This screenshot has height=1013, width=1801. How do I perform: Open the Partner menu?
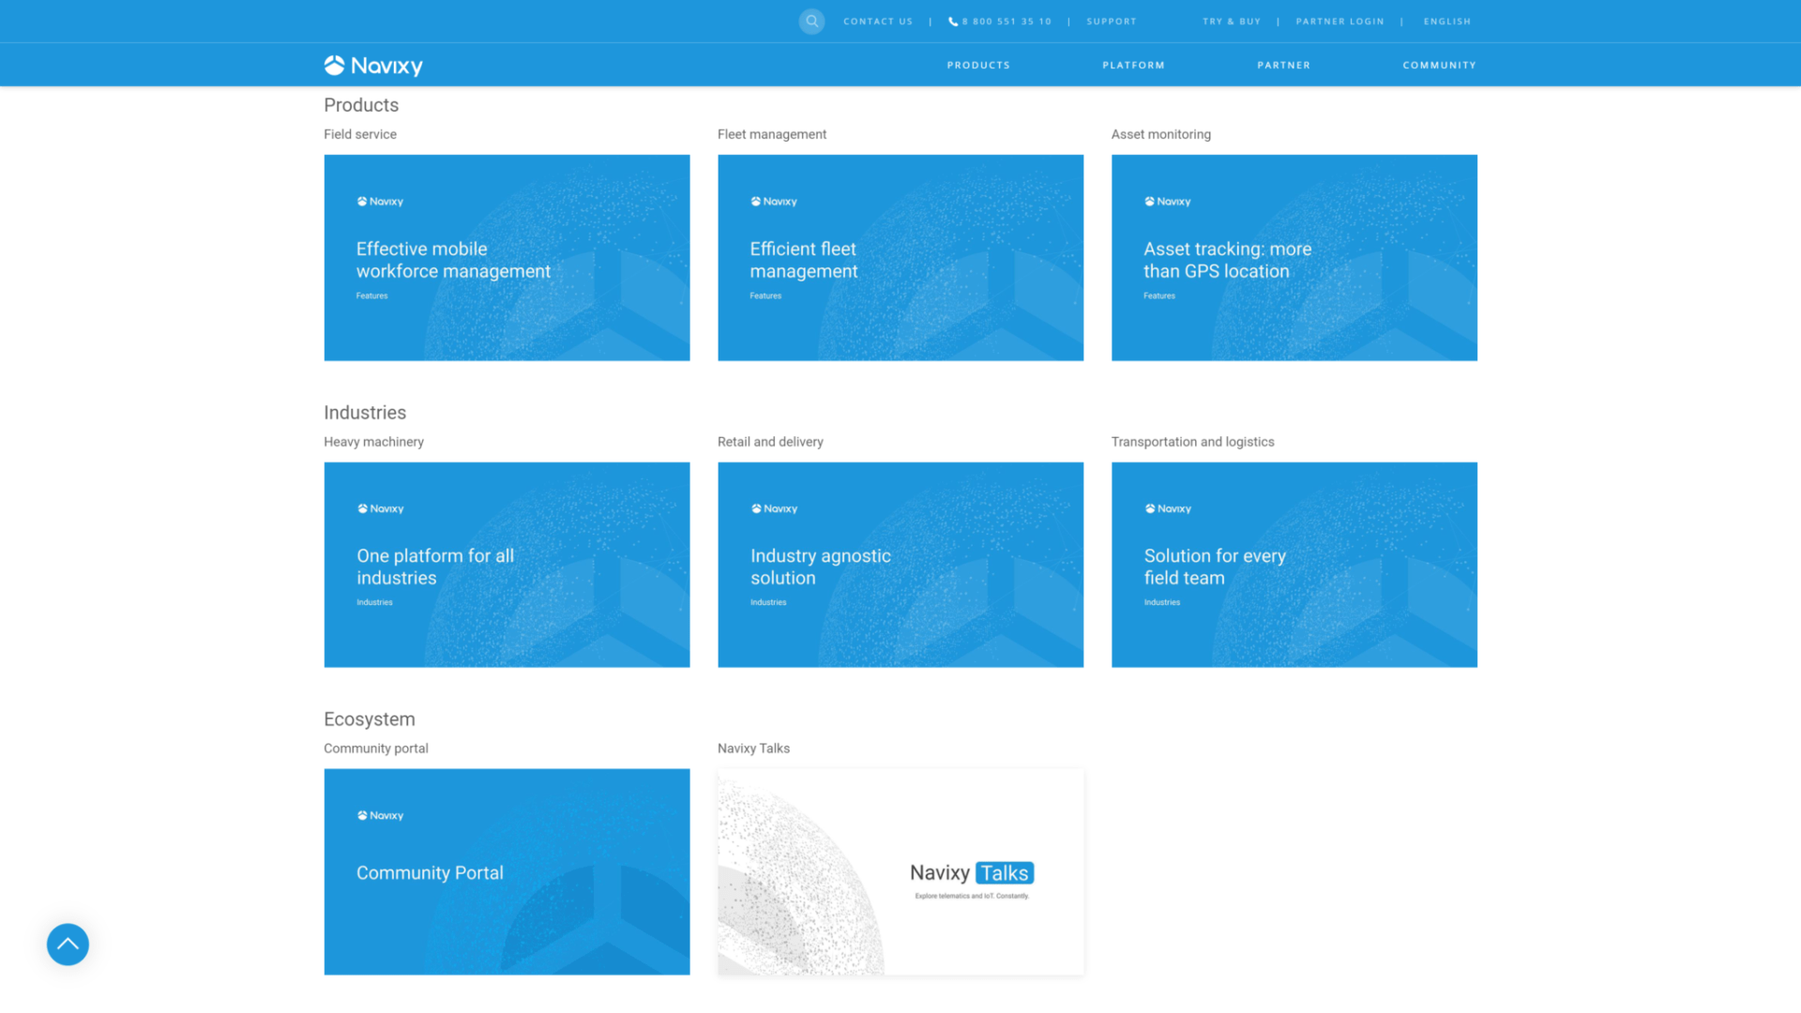[x=1283, y=66]
